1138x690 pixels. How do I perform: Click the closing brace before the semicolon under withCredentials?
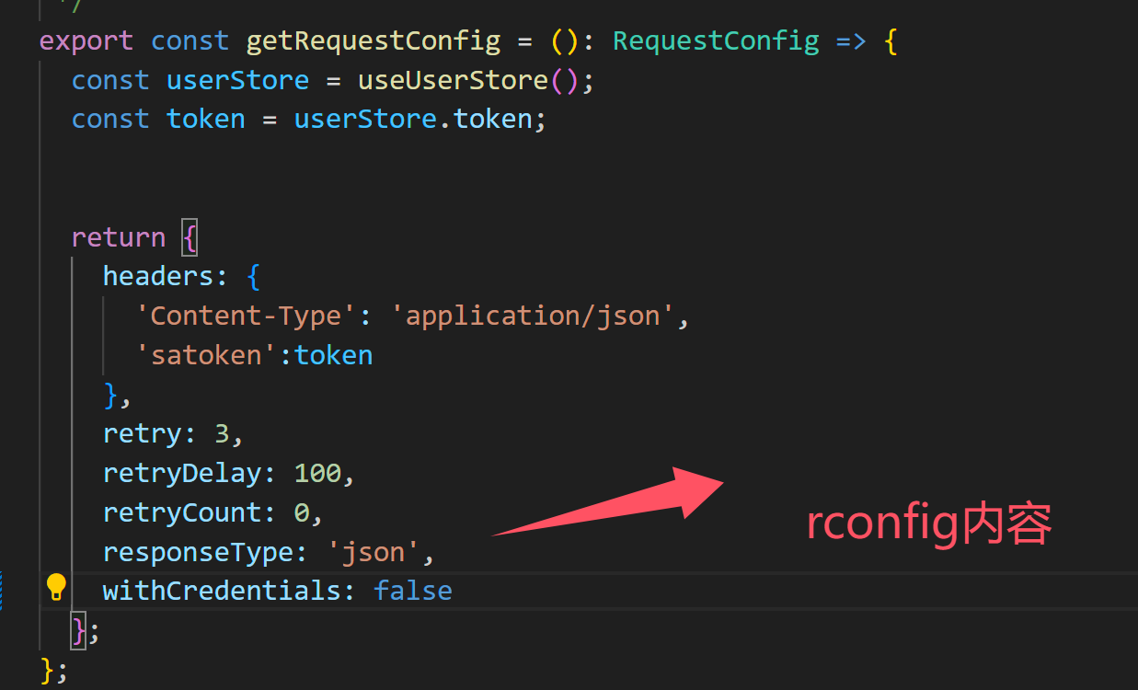(x=79, y=630)
